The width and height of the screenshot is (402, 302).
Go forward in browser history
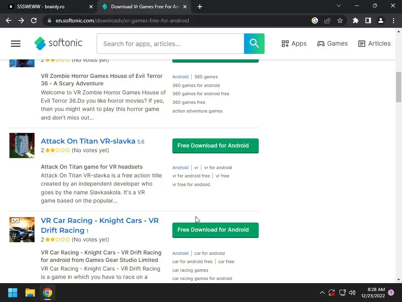[x=21, y=20]
